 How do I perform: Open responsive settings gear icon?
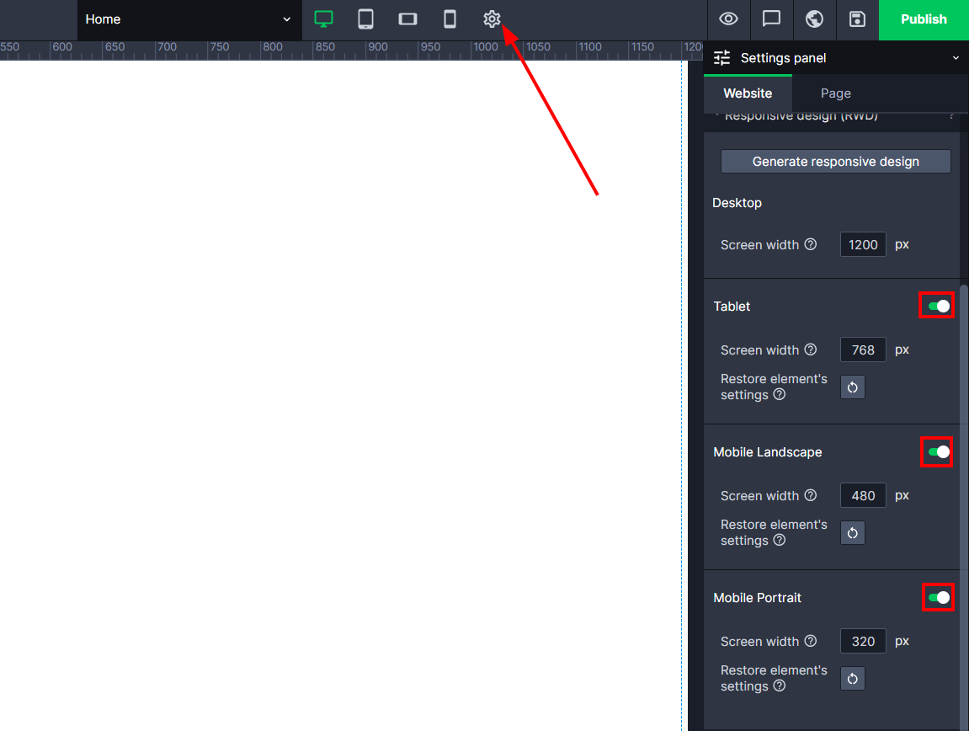tap(492, 19)
